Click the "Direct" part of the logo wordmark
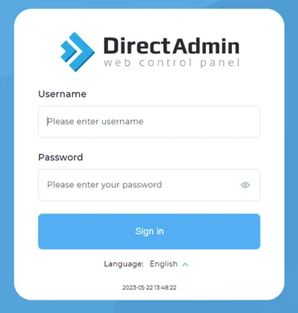This screenshot has height=313, width=298. click(x=137, y=46)
